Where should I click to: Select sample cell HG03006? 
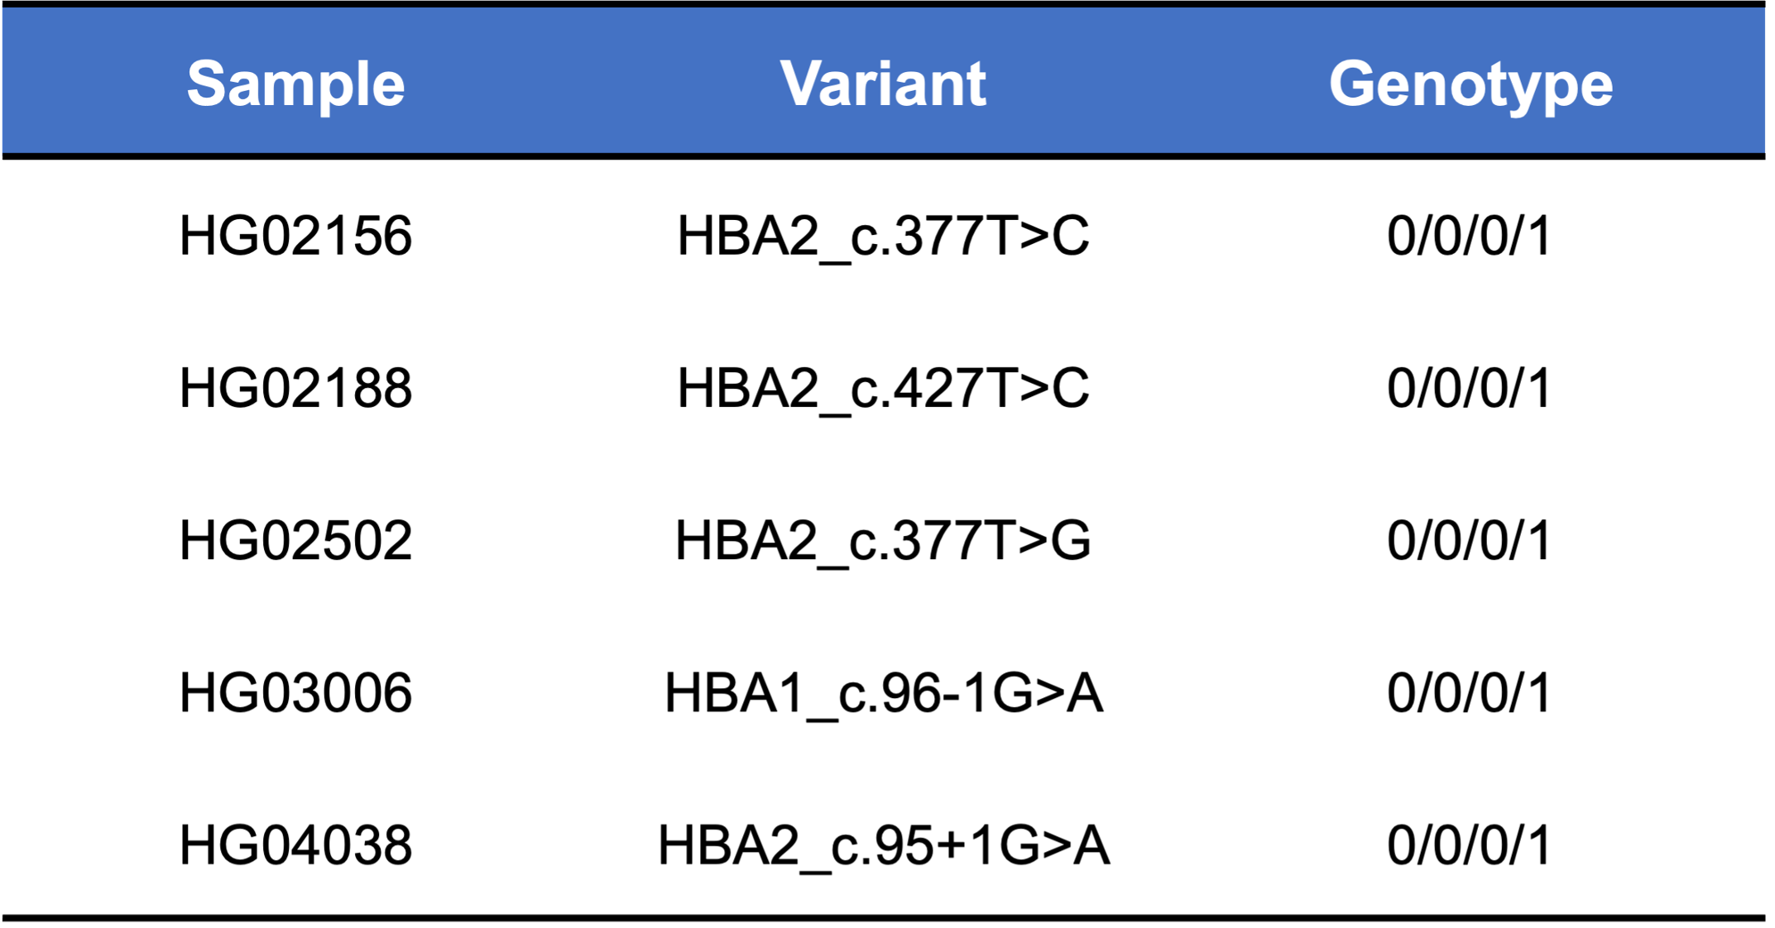coord(295,692)
